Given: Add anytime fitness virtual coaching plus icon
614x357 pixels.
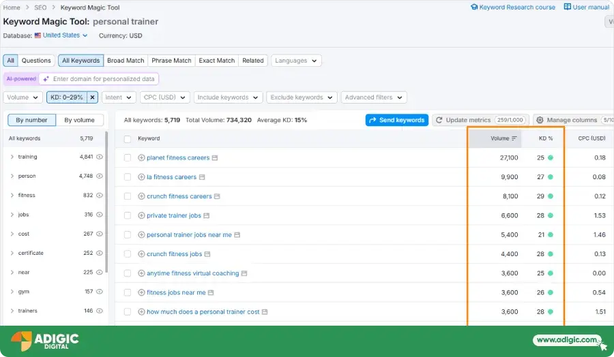Looking at the screenshot, I should tap(141, 273).
